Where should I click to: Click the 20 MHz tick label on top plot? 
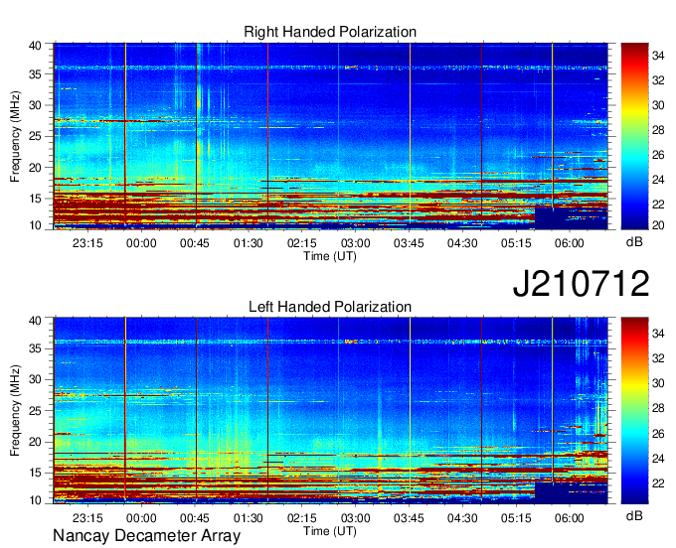point(35,168)
